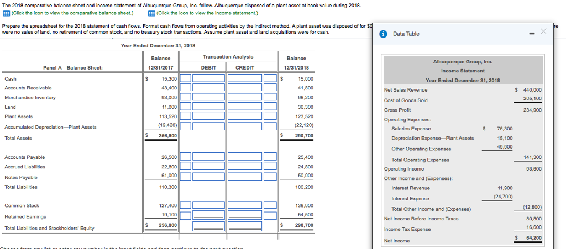Click the Data Table popup title
The width and height of the screenshot is (566, 249).
[x=406, y=34]
